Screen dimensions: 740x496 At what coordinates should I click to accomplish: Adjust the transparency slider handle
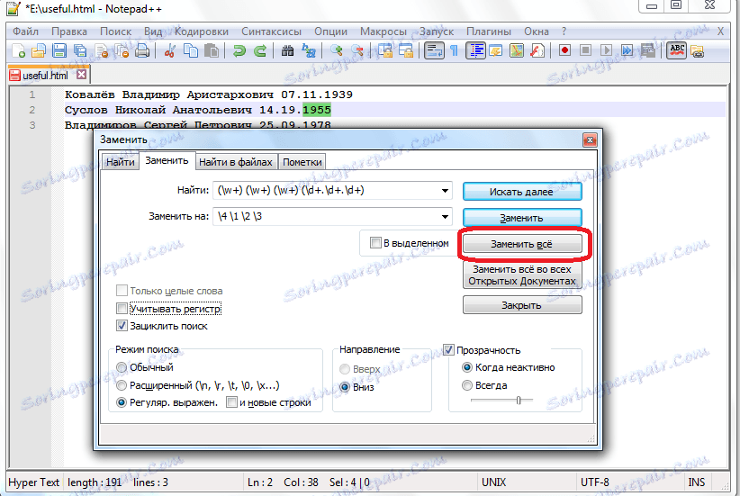(x=519, y=401)
